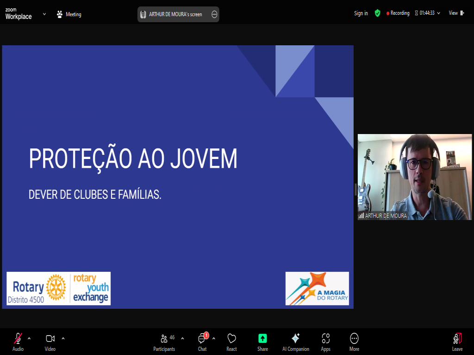The image size is (474, 355).
Task: Open AI Companion
Action: point(295,338)
